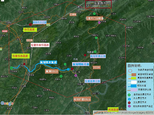Viewport: 154px width, 115px height.
Task: Click the green marker near 红石林镇
Action: click(x=12, y=68)
